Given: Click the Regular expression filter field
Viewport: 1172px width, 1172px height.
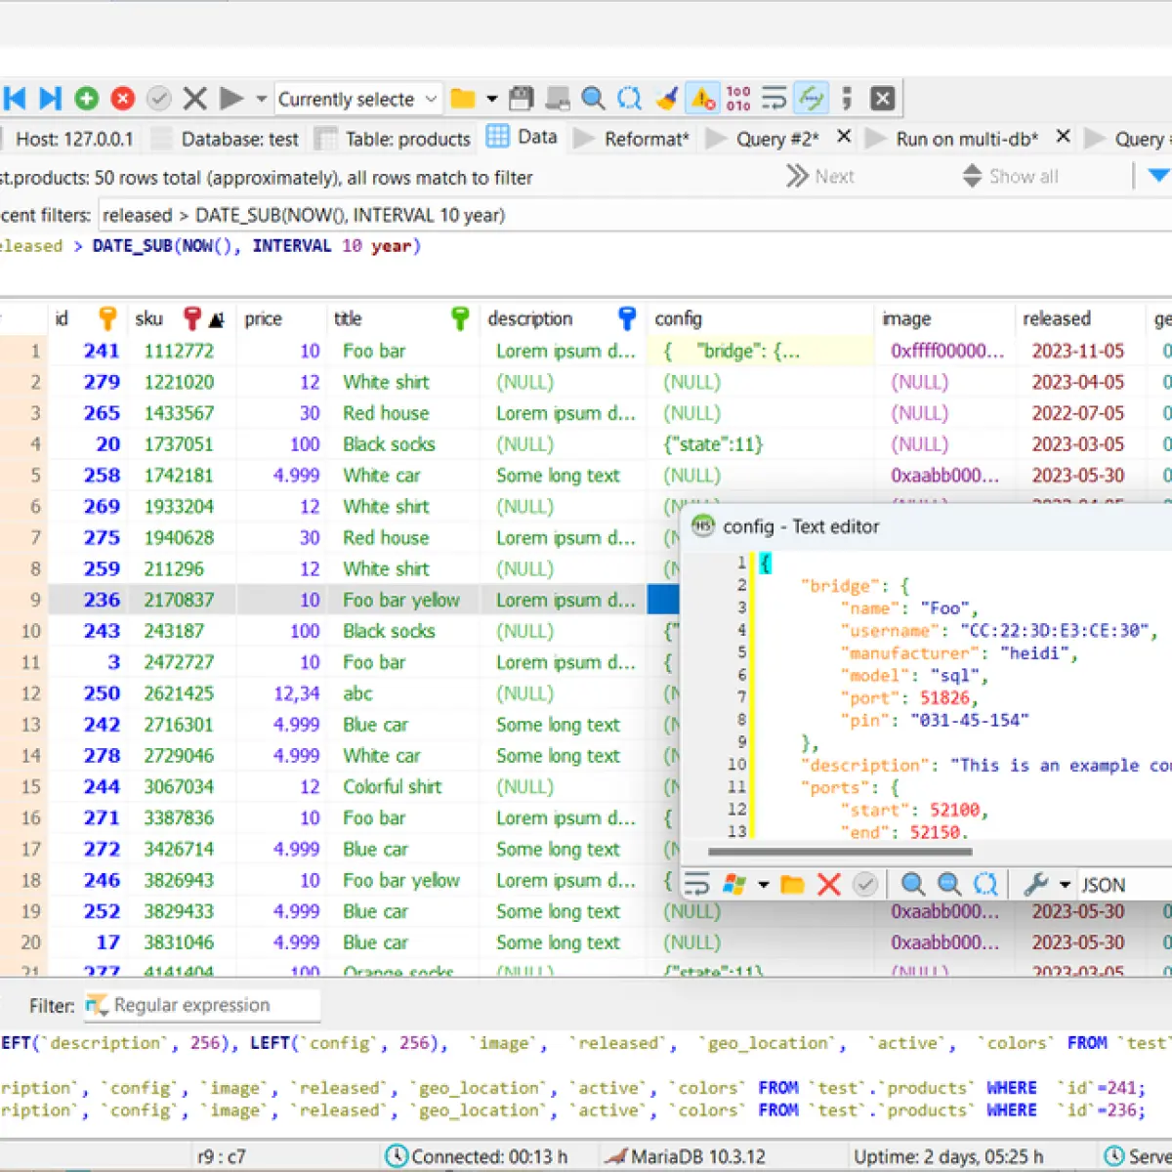Looking at the screenshot, I should [x=201, y=1005].
